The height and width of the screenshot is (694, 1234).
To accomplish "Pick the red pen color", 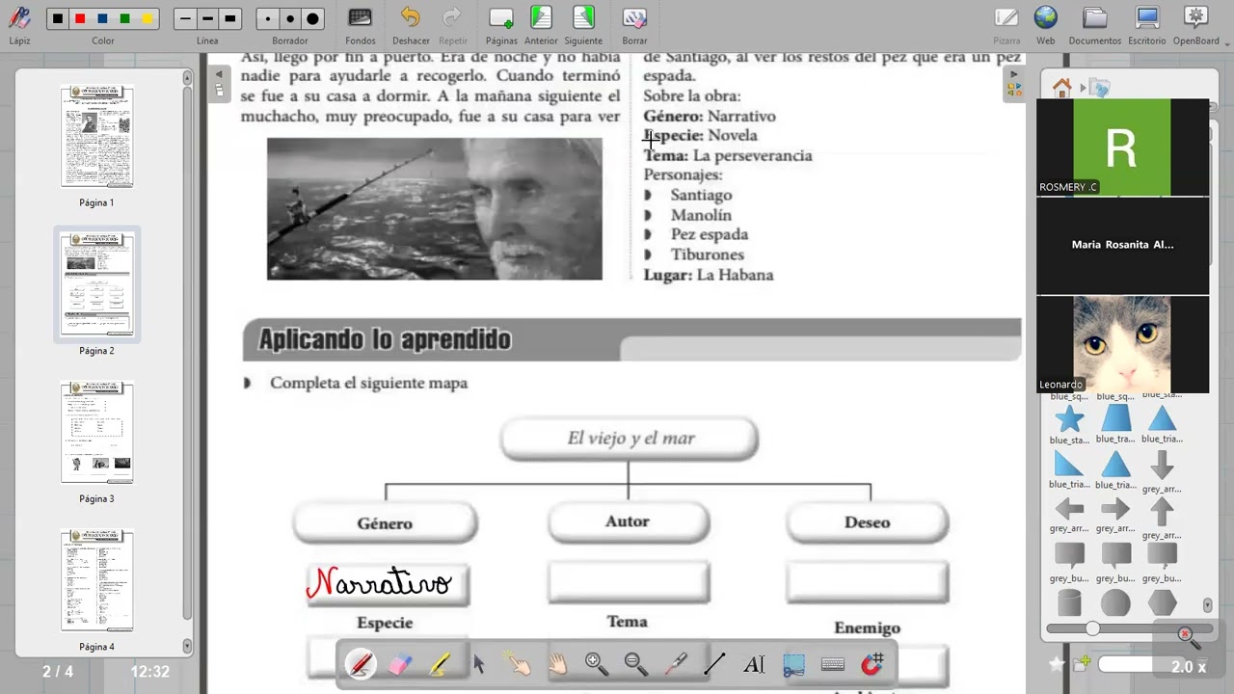I will 80,19.
